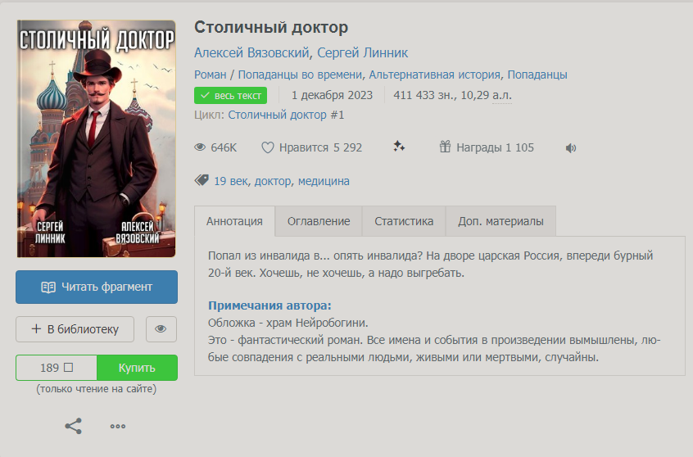This screenshot has width=693, height=457.
Task: Add the book via В библиотеку button
Action: (x=75, y=329)
